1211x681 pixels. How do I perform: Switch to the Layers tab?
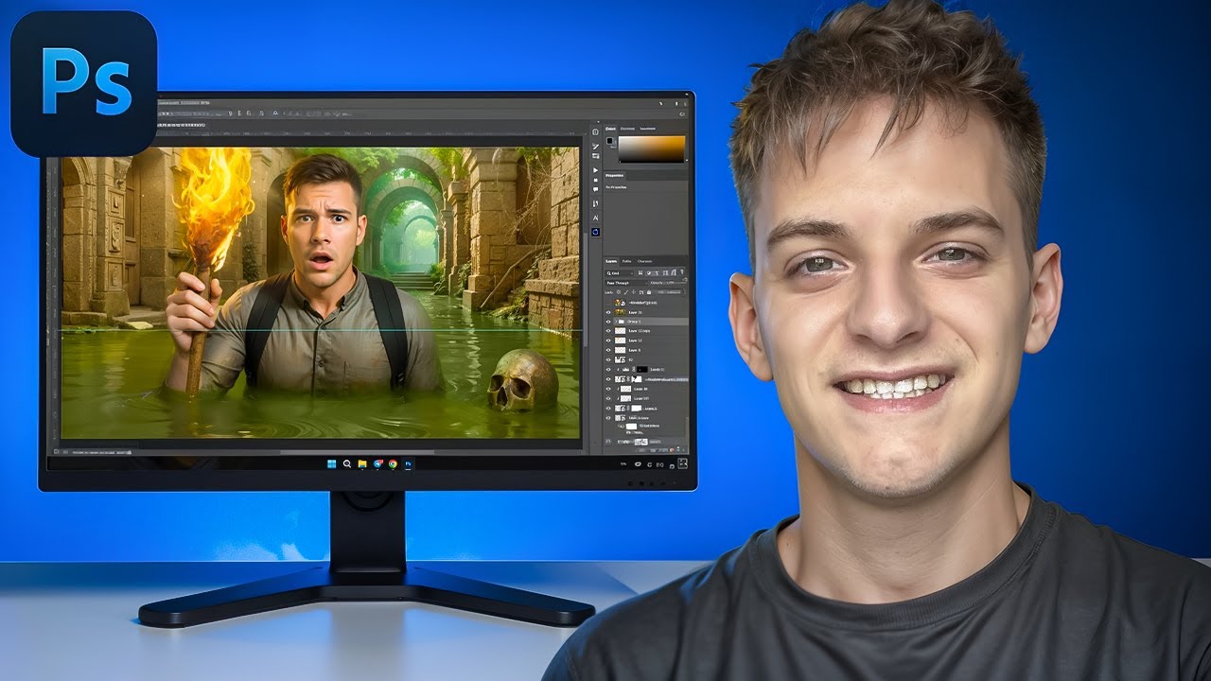611,261
